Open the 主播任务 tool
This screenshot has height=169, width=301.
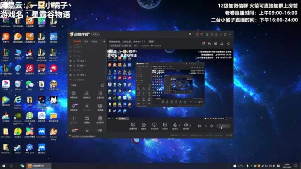pyautogui.click(x=100, y=95)
